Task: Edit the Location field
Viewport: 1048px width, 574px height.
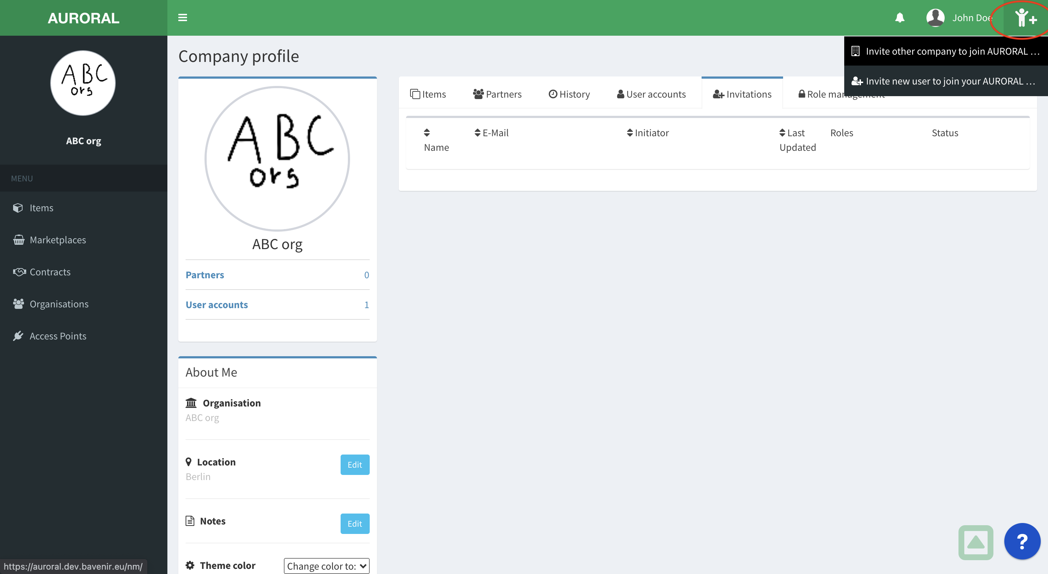Action: point(355,464)
